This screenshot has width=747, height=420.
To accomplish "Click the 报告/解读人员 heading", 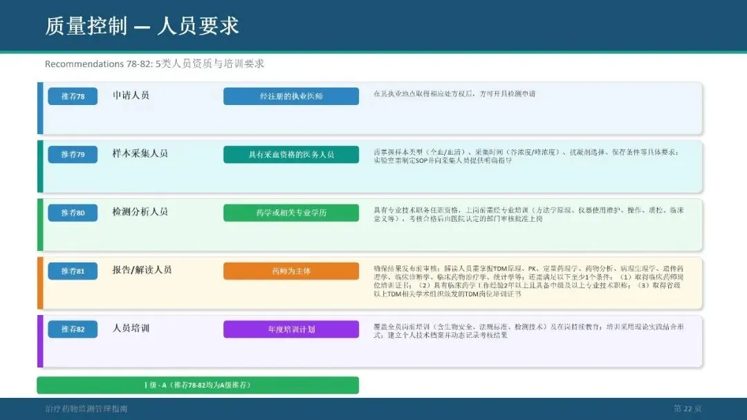I will click(142, 269).
